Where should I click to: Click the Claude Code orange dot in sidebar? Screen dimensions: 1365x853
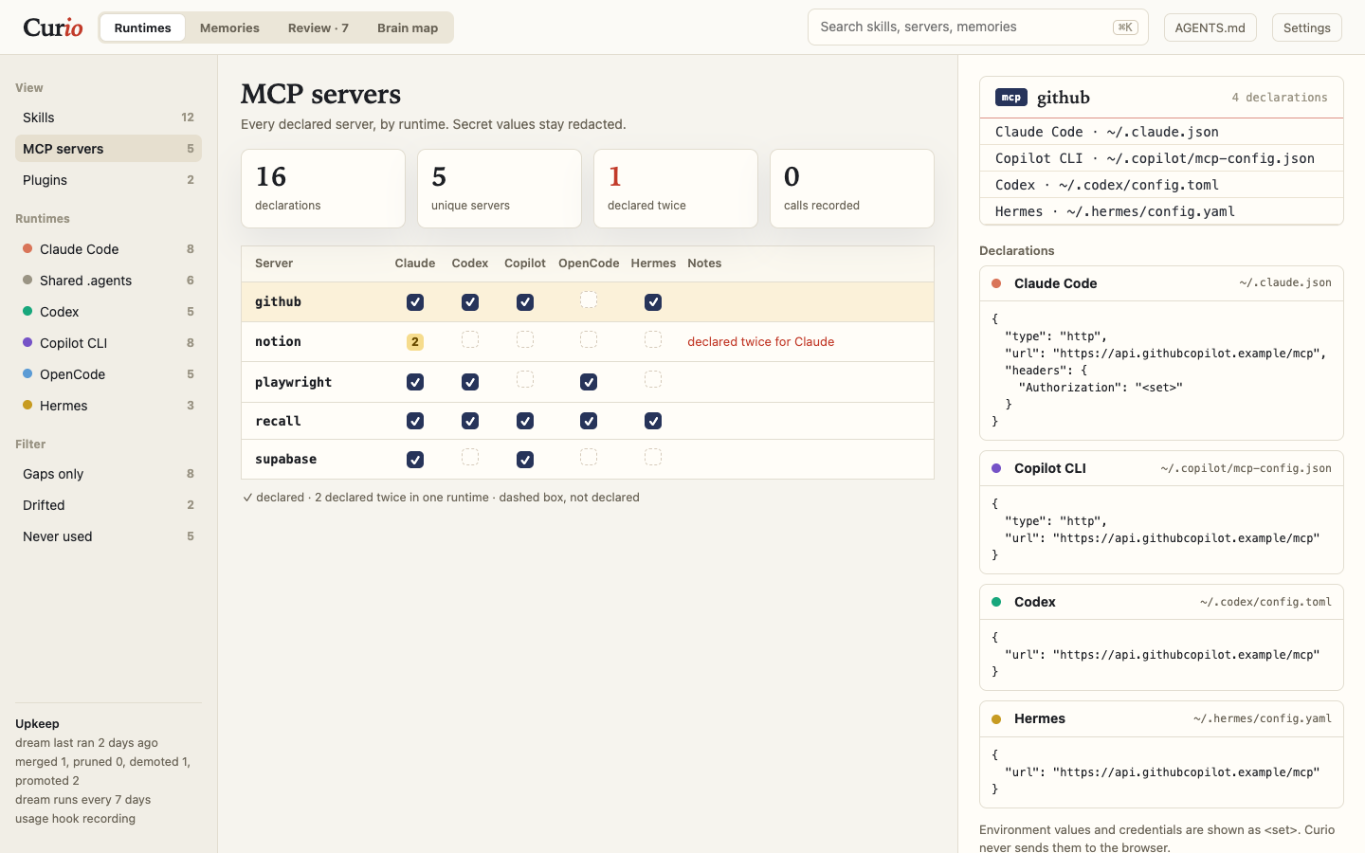click(28, 249)
